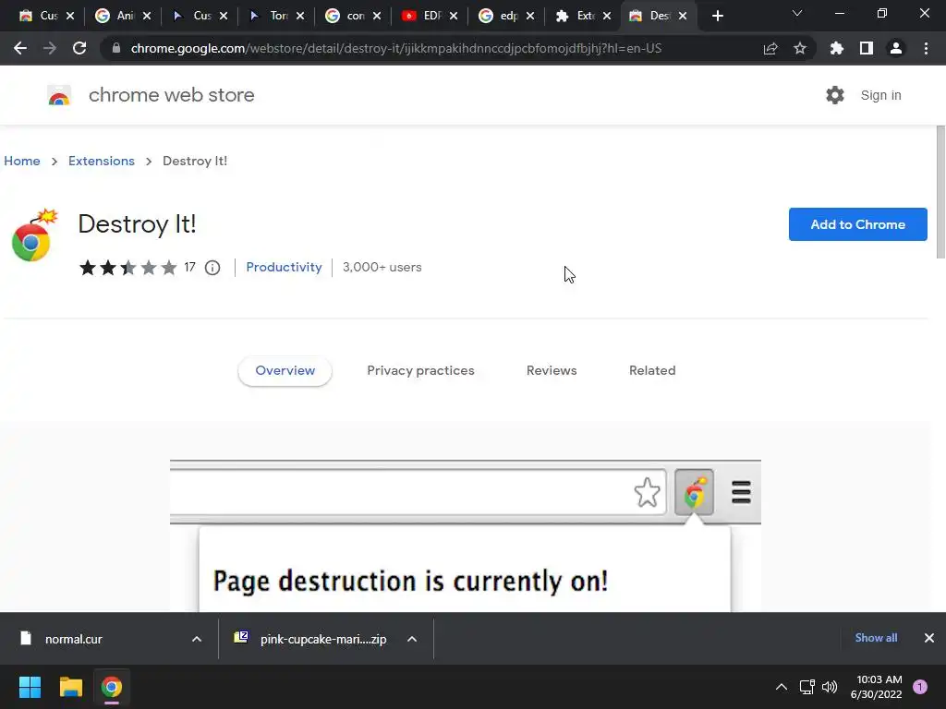Open the notification badge in taskbar
946x709 pixels.
coord(920,687)
